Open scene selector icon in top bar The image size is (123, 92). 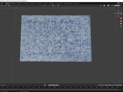tap(118, 3)
